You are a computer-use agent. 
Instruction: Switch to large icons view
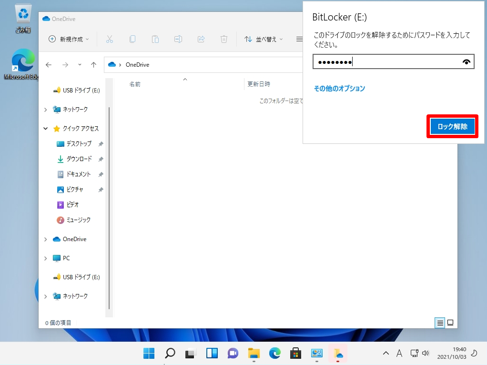(x=450, y=323)
